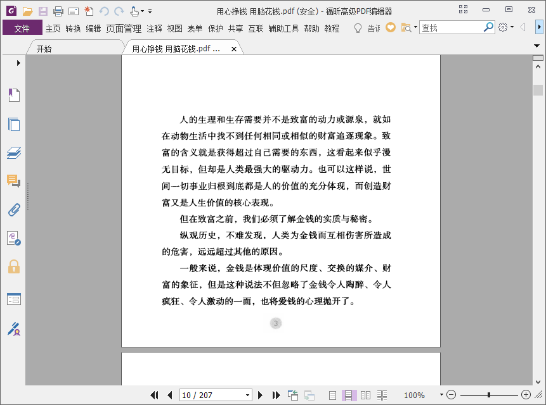
Task: Click the settings gear icon
Action: [x=503, y=27]
